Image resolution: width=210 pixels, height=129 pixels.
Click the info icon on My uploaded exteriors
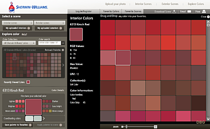[61, 28]
